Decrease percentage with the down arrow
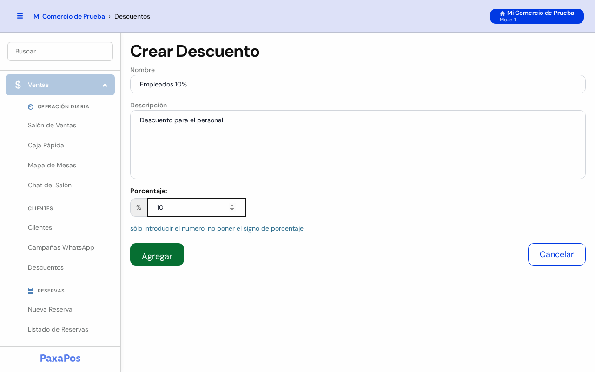595x372 pixels. (232, 210)
